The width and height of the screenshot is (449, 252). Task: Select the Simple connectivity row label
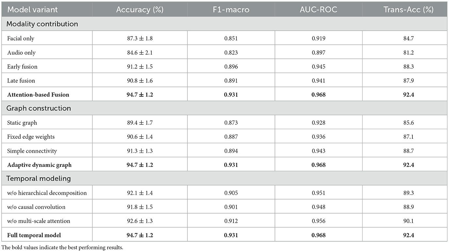(32, 151)
